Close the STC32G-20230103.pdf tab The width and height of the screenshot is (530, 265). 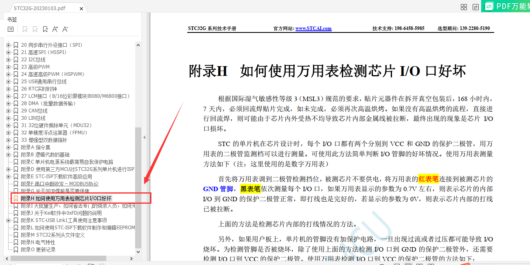81,8
